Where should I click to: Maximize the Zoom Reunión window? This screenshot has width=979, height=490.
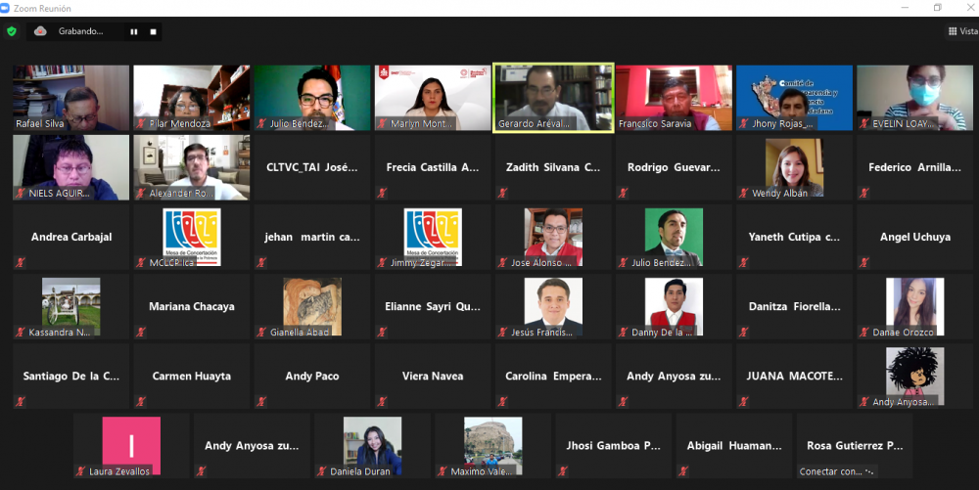pos(937,8)
